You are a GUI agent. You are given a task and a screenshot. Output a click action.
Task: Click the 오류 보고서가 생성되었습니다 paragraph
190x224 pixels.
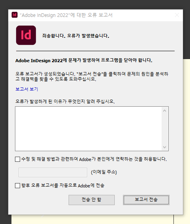(92, 76)
